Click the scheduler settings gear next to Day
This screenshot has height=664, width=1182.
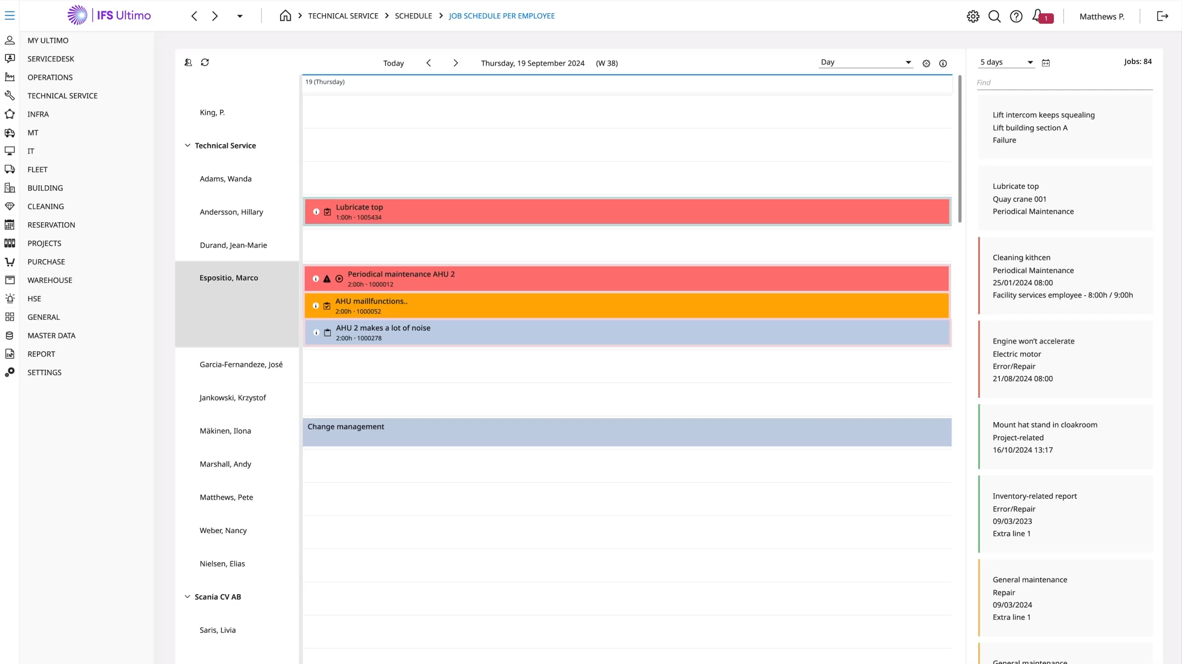click(x=926, y=63)
